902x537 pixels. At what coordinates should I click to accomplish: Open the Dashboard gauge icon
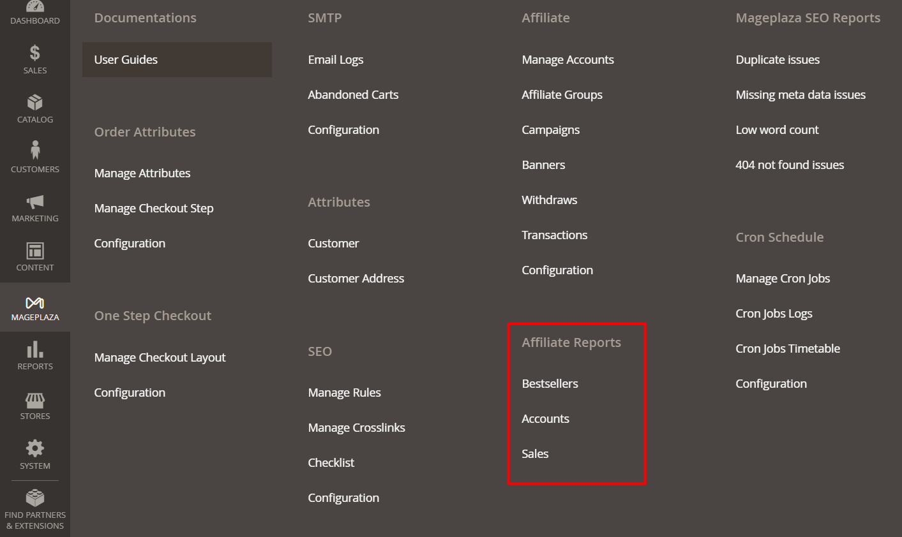[35, 6]
